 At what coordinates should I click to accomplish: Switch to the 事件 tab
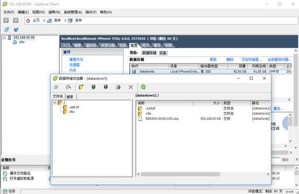pyautogui.click(x=157, y=45)
